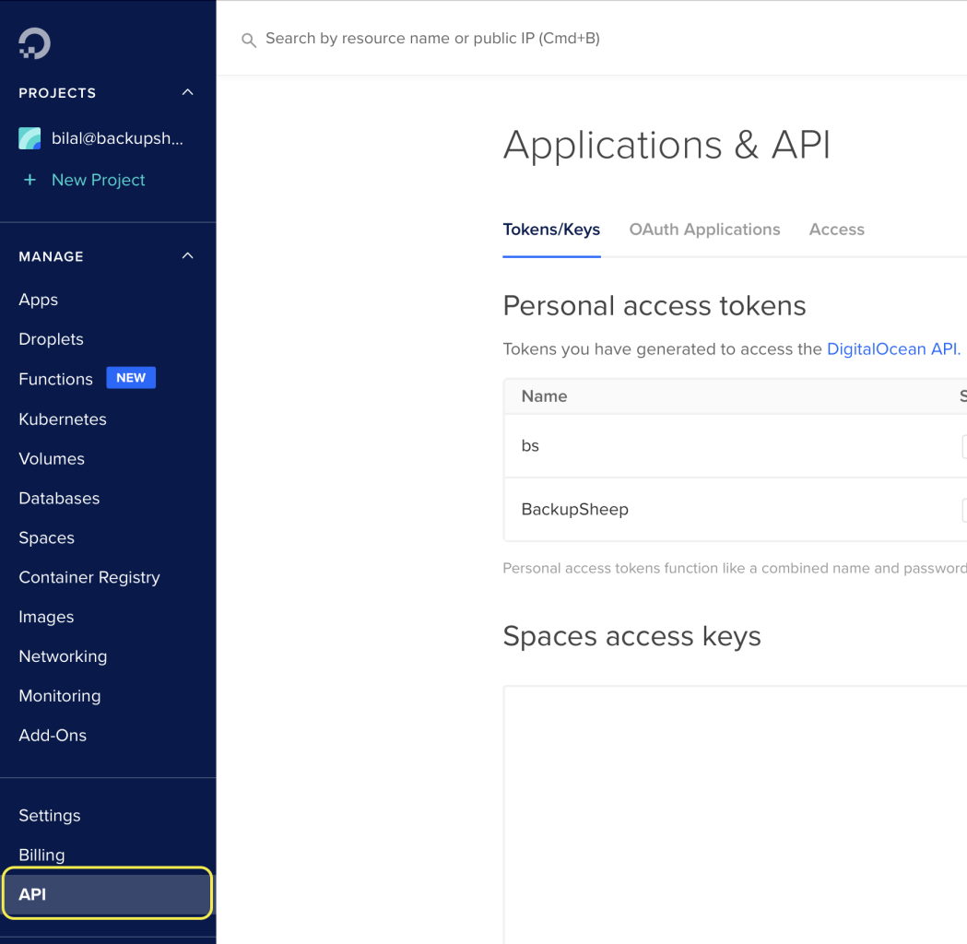Click the PROJECTS section label
967x944 pixels.
(57, 93)
